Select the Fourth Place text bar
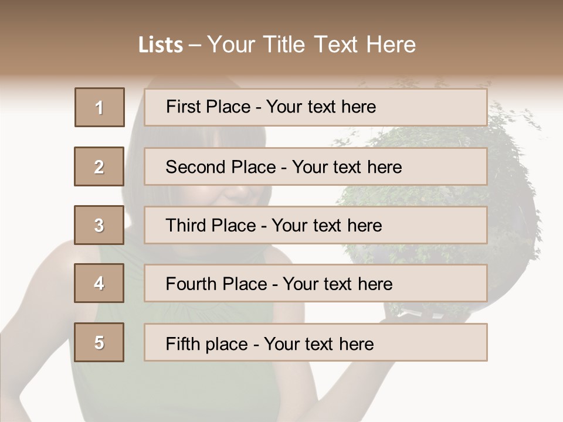563x422 pixels. pos(316,284)
